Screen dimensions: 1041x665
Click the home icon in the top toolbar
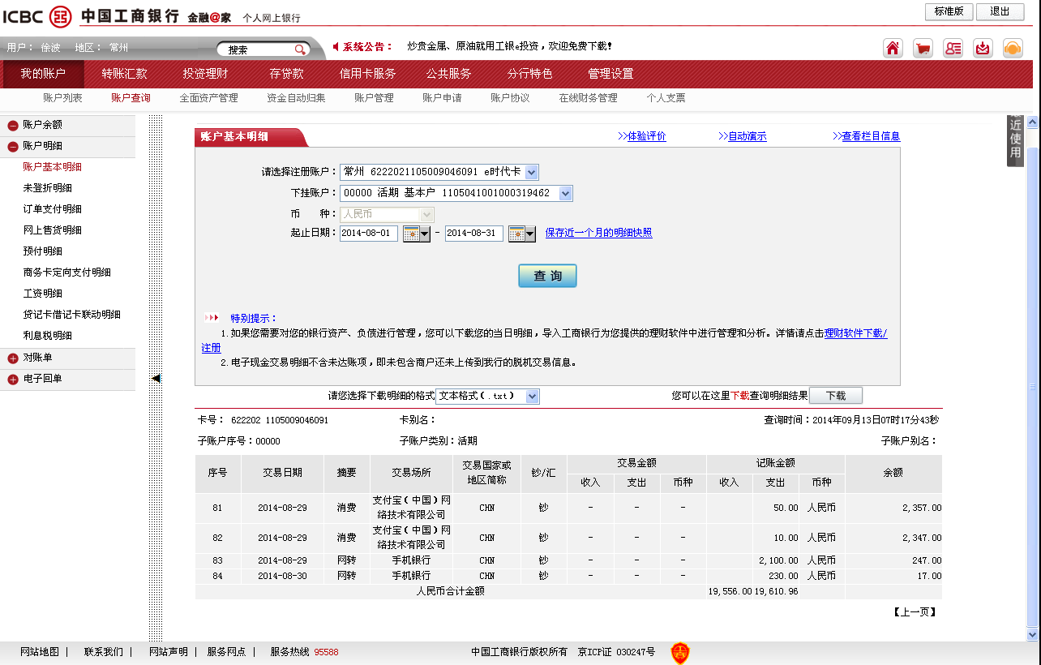pyautogui.click(x=893, y=49)
